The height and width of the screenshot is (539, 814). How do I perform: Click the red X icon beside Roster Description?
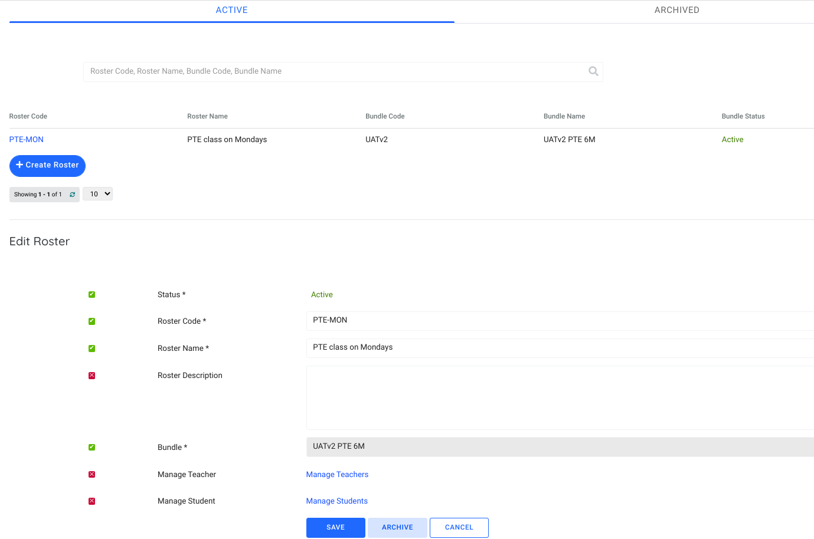click(91, 376)
